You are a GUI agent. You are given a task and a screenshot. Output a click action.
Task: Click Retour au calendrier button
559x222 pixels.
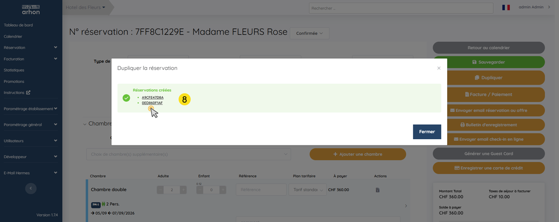(489, 48)
